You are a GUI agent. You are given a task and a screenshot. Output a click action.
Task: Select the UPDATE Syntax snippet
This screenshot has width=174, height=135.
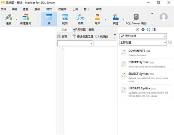click(146, 92)
